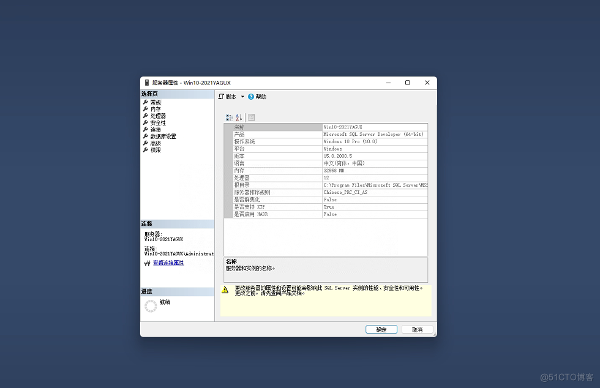The height and width of the screenshot is (388, 600).
Task: Expand the 脚本 dropdown arrow
Action: click(x=242, y=97)
